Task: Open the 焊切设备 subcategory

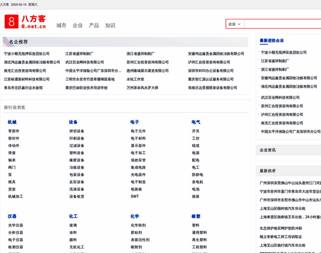Action: click(x=77, y=131)
